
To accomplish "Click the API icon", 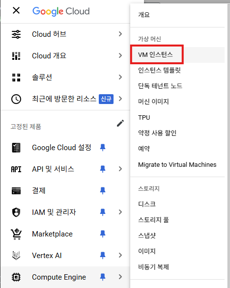I will point(16,169).
